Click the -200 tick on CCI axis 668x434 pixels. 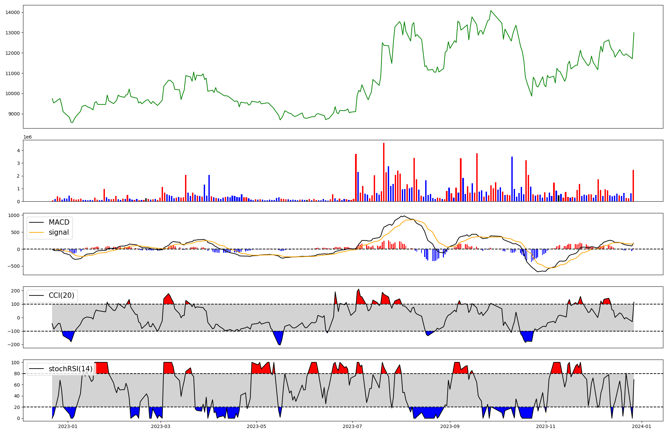tap(14, 345)
